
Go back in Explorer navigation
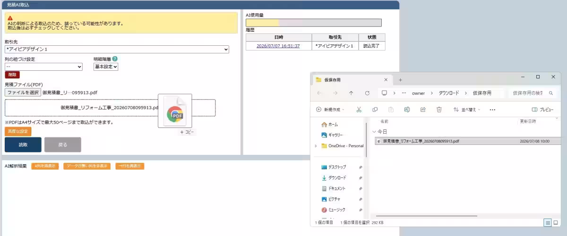319,93
